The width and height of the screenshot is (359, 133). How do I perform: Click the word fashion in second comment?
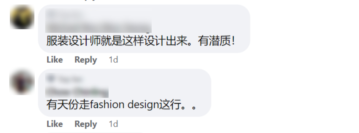tap(107, 105)
